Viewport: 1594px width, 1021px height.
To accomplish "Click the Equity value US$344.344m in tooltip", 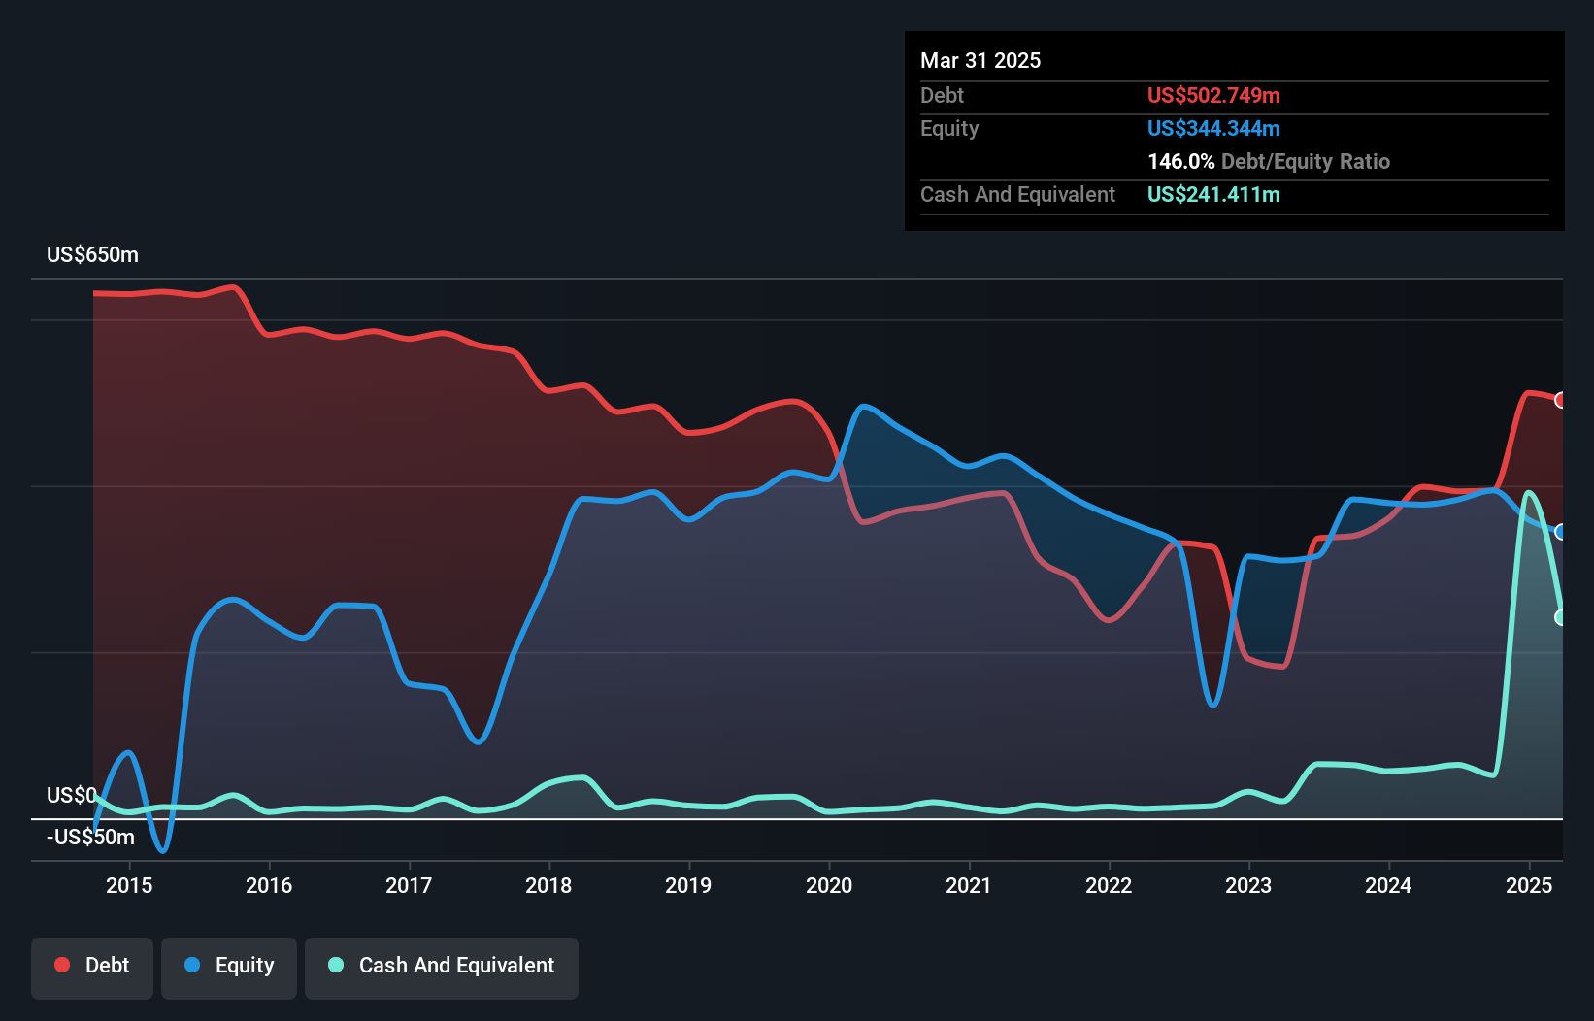I will click(1213, 128).
